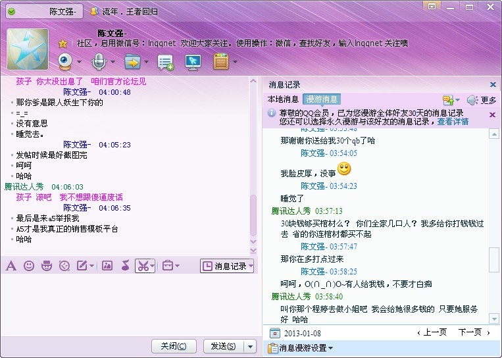Image resolution: width=502 pixels, height=358 pixels.
Task: Send a window shake nudge icon
Action: coord(64,266)
